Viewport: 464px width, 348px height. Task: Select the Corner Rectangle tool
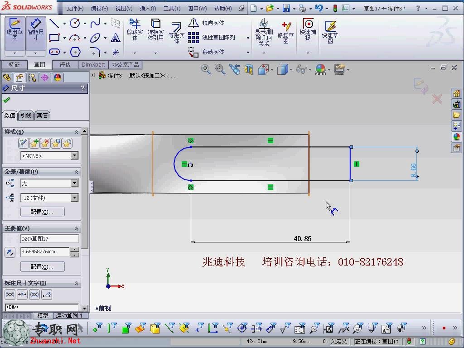54,38
